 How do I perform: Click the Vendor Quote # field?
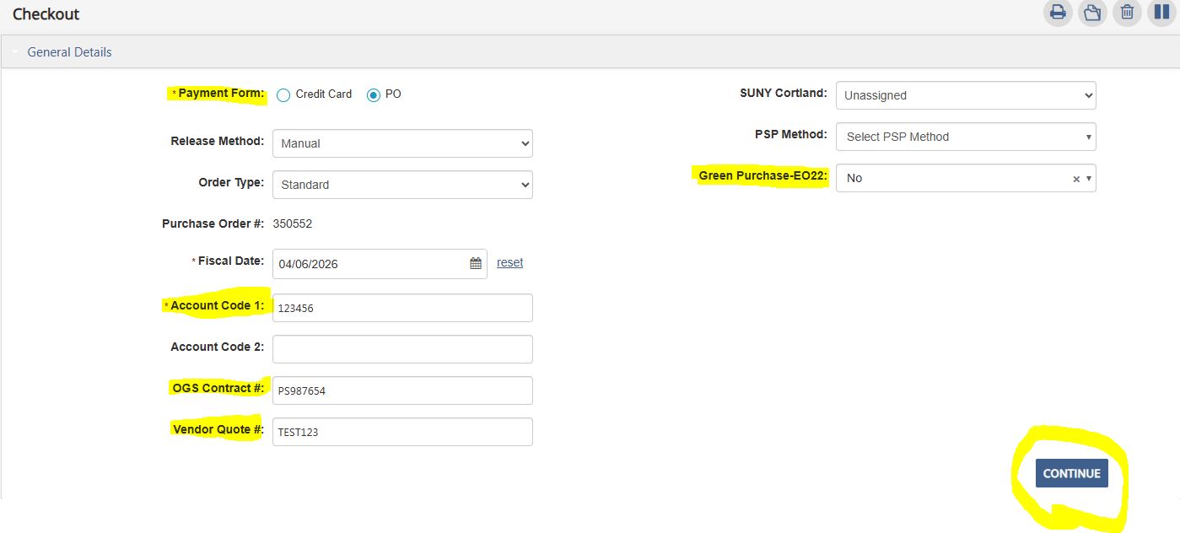click(402, 431)
